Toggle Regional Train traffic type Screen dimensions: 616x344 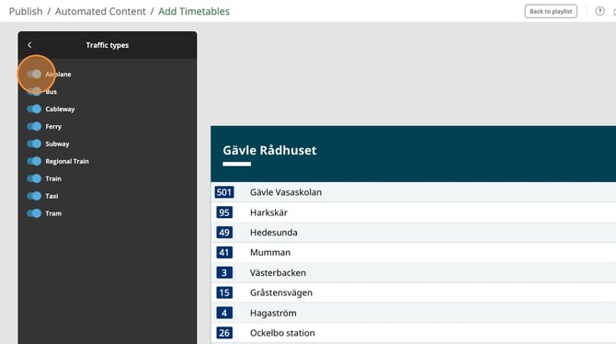coord(34,161)
